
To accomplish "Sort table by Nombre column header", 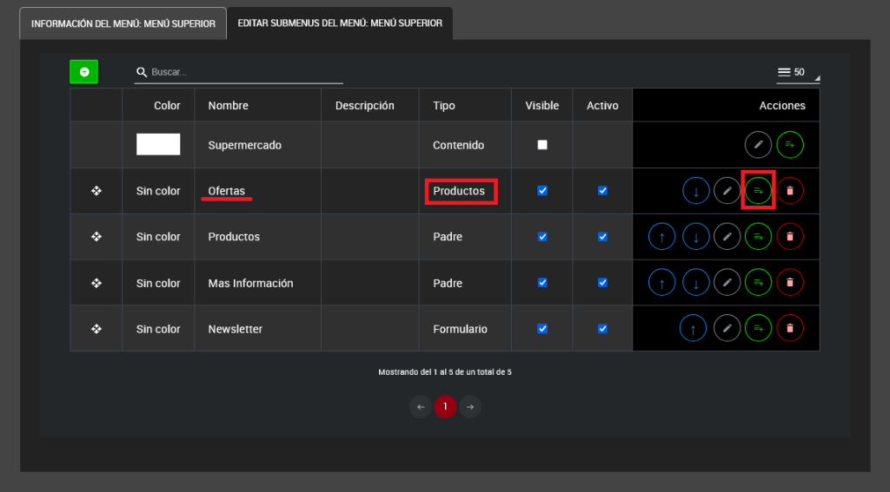I will tap(228, 106).
